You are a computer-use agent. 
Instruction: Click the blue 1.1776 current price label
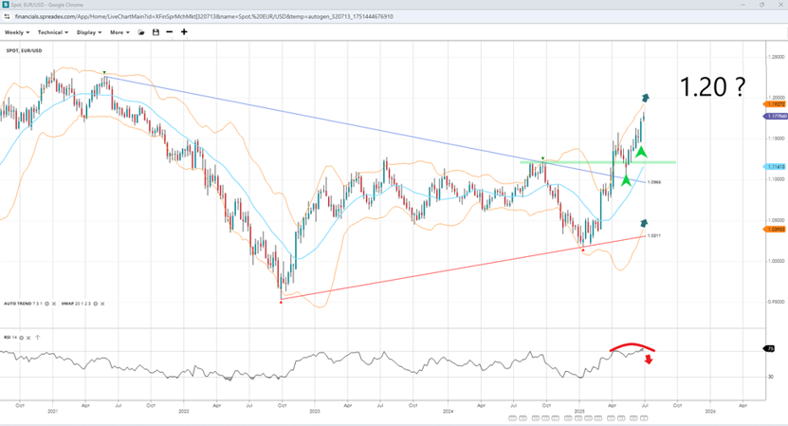click(776, 116)
